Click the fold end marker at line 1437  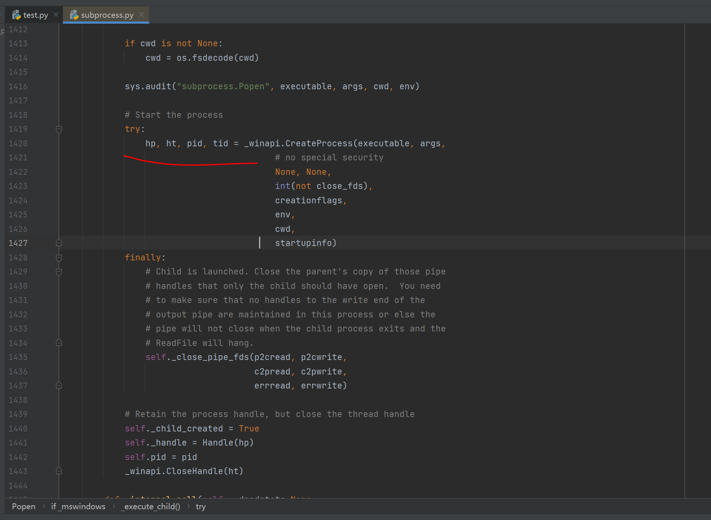click(58, 385)
